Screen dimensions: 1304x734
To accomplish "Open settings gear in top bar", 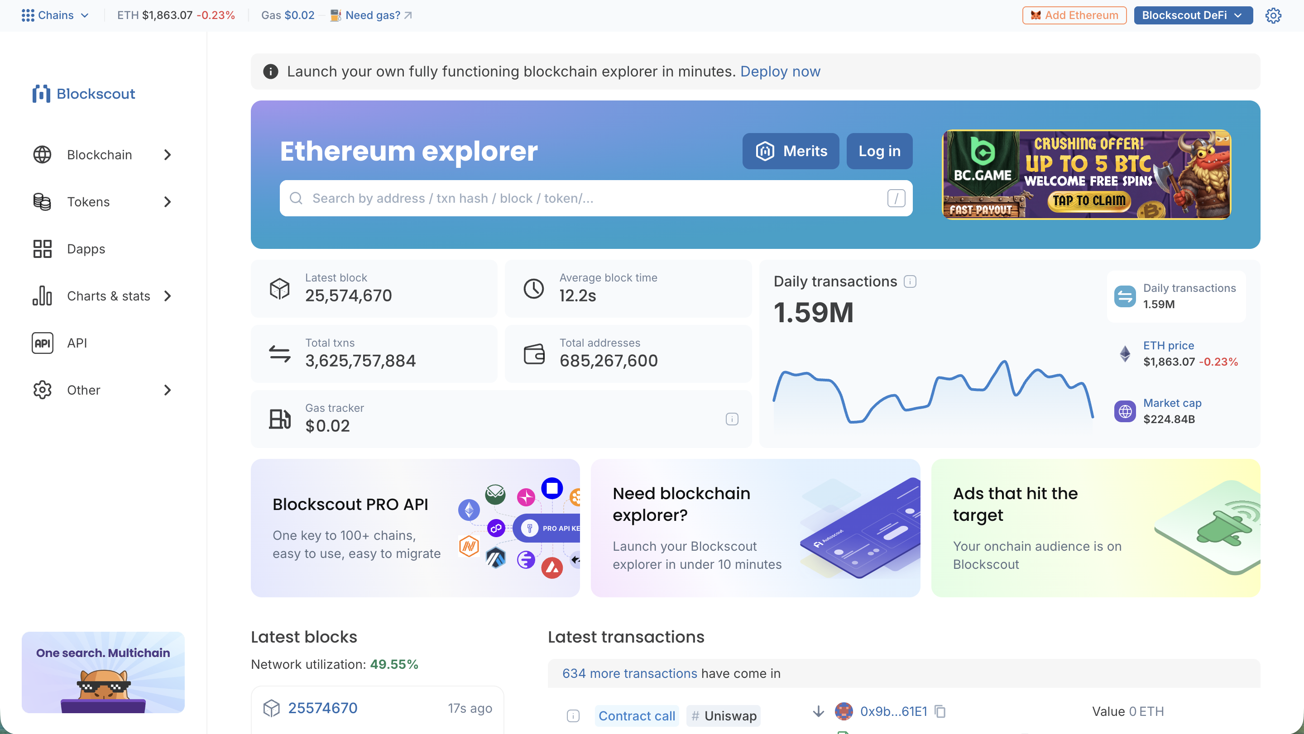I will pos(1273,15).
